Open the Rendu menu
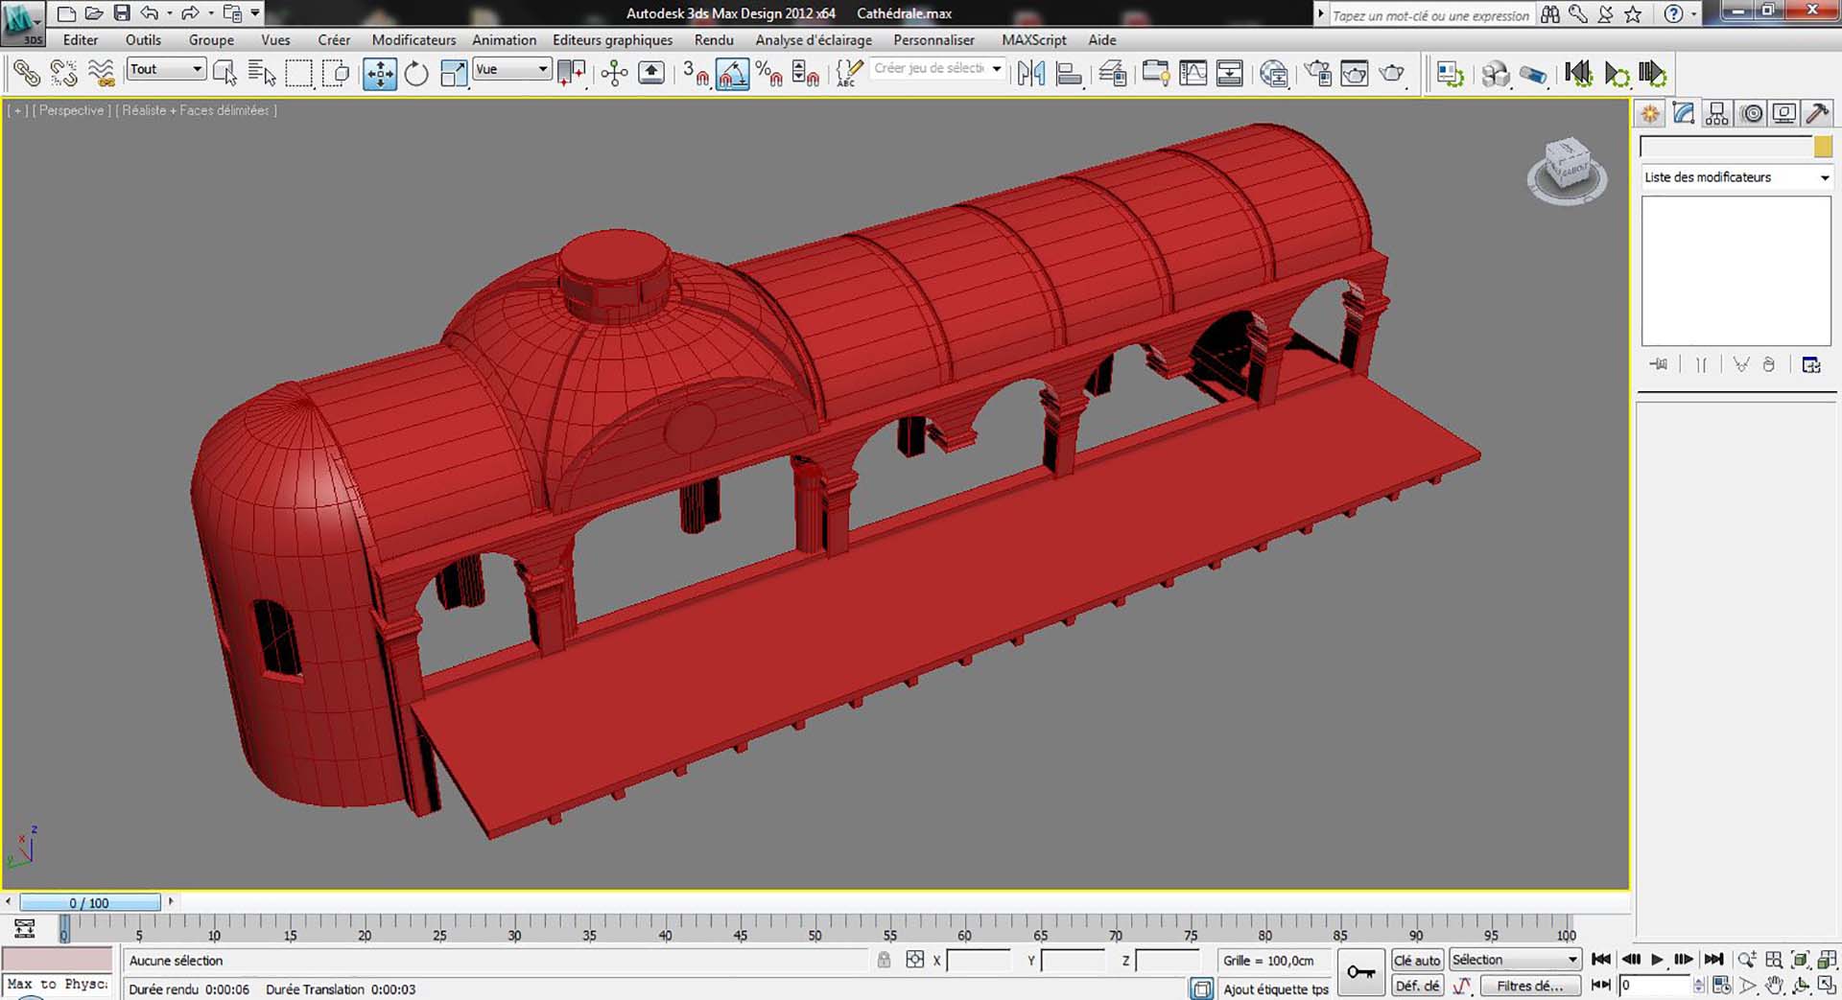The height and width of the screenshot is (1000, 1842). (713, 40)
